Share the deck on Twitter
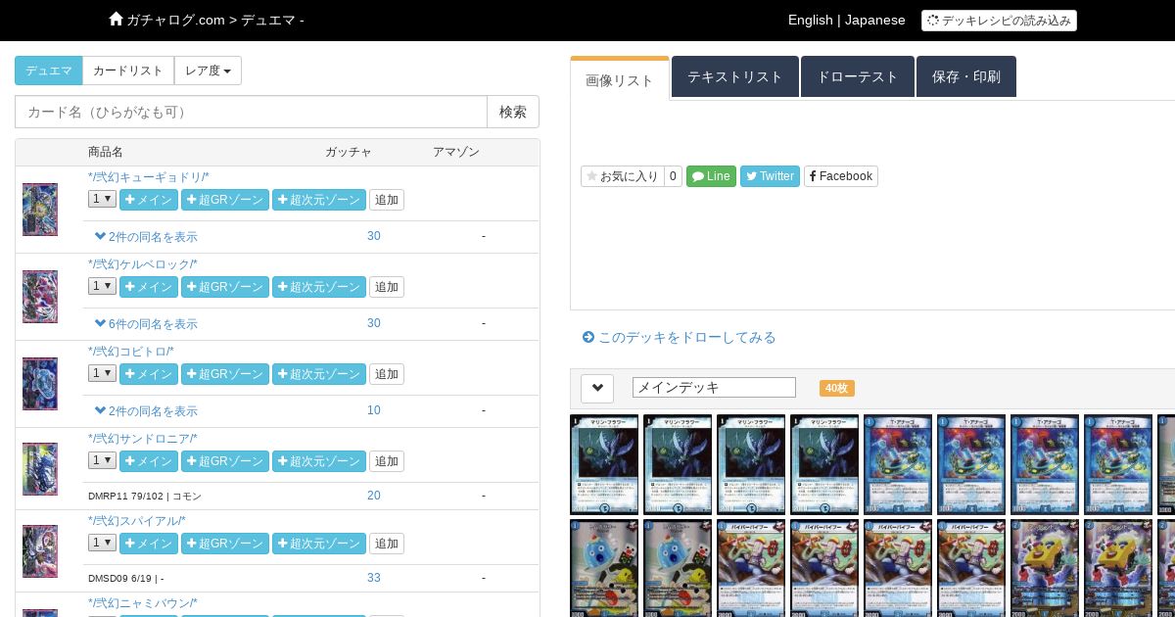Image resolution: width=1175 pixels, height=617 pixels. click(770, 176)
